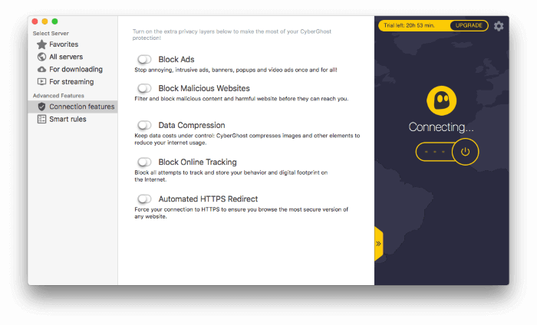Click the Connection features shield icon
The image size is (537, 325).
pos(41,107)
